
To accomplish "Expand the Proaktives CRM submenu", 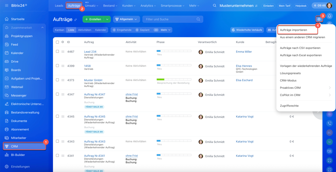I will tap(330, 88).
